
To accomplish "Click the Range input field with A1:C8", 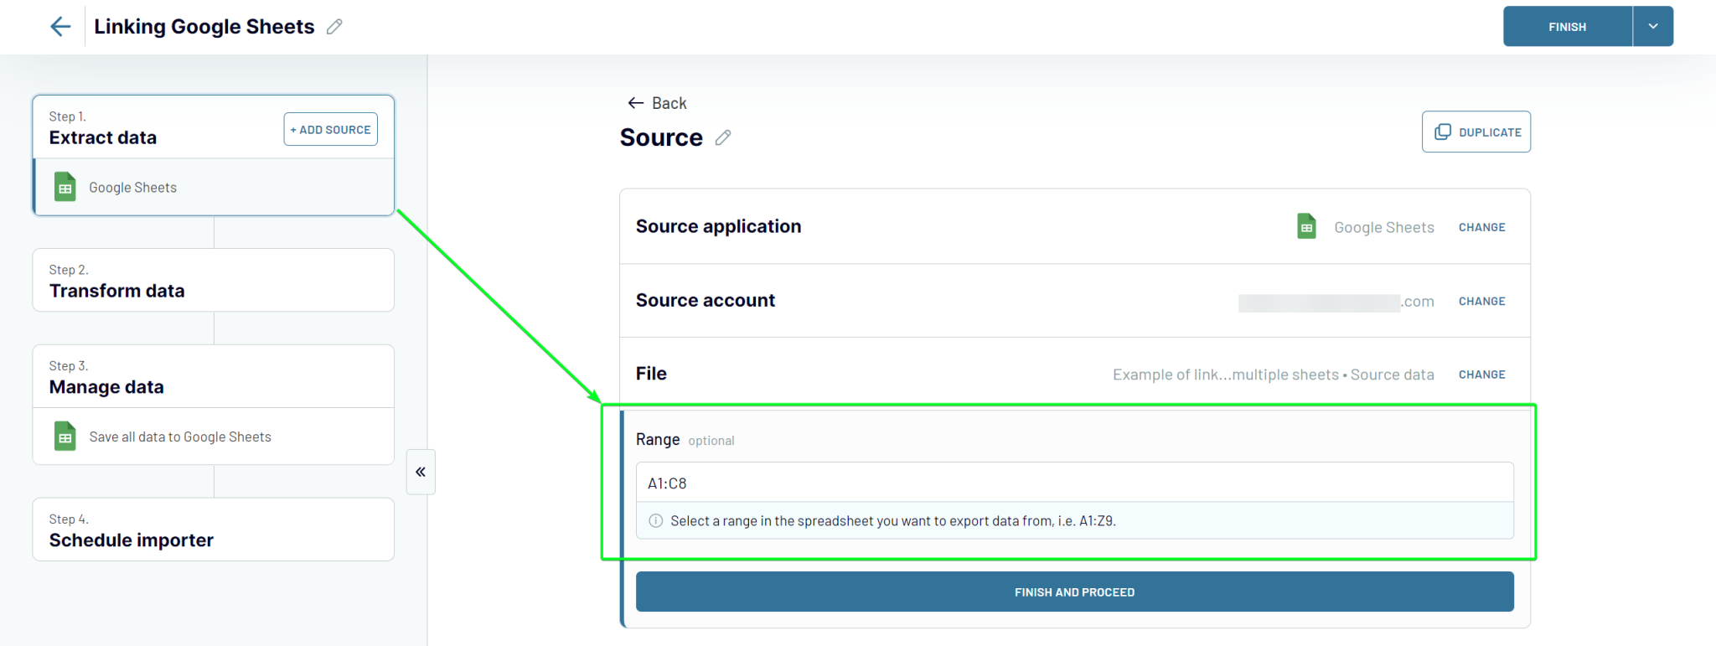I will pos(1075,483).
